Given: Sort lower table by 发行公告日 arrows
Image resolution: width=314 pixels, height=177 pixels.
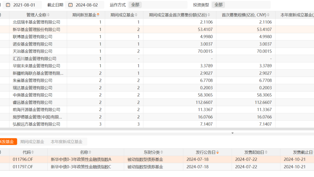Looking at the screenshot, I should (218, 153).
